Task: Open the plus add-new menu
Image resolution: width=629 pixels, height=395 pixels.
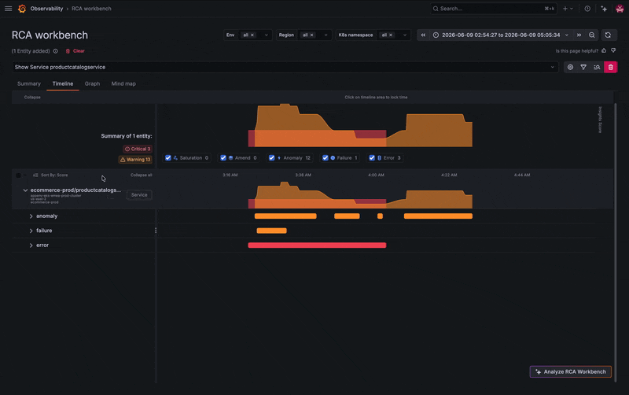Action: pos(568,9)
